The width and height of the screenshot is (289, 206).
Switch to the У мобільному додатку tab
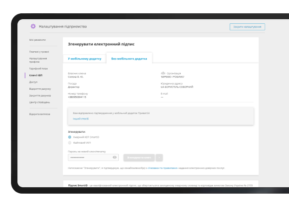[x=84, y=59]
